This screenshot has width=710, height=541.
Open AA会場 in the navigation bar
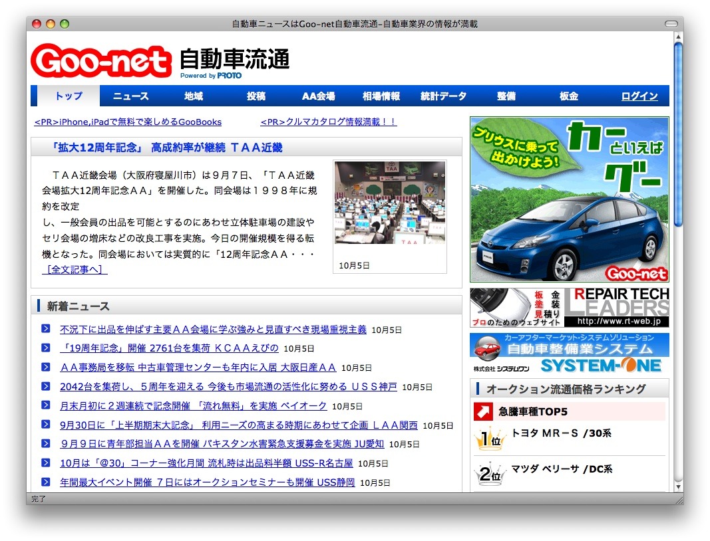318,96
